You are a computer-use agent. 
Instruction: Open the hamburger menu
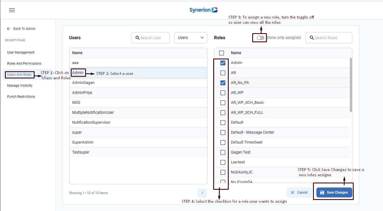click(12, 10)
